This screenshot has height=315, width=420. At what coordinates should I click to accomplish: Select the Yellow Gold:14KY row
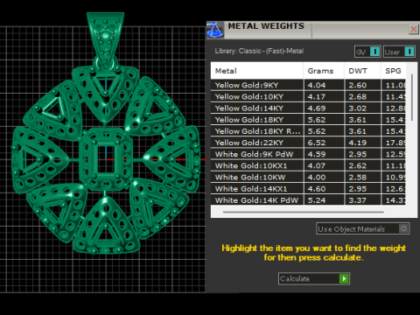coord(308,108)
